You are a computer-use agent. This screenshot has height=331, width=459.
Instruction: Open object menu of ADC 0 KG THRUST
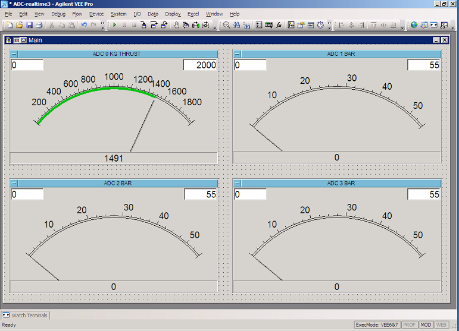14,54
